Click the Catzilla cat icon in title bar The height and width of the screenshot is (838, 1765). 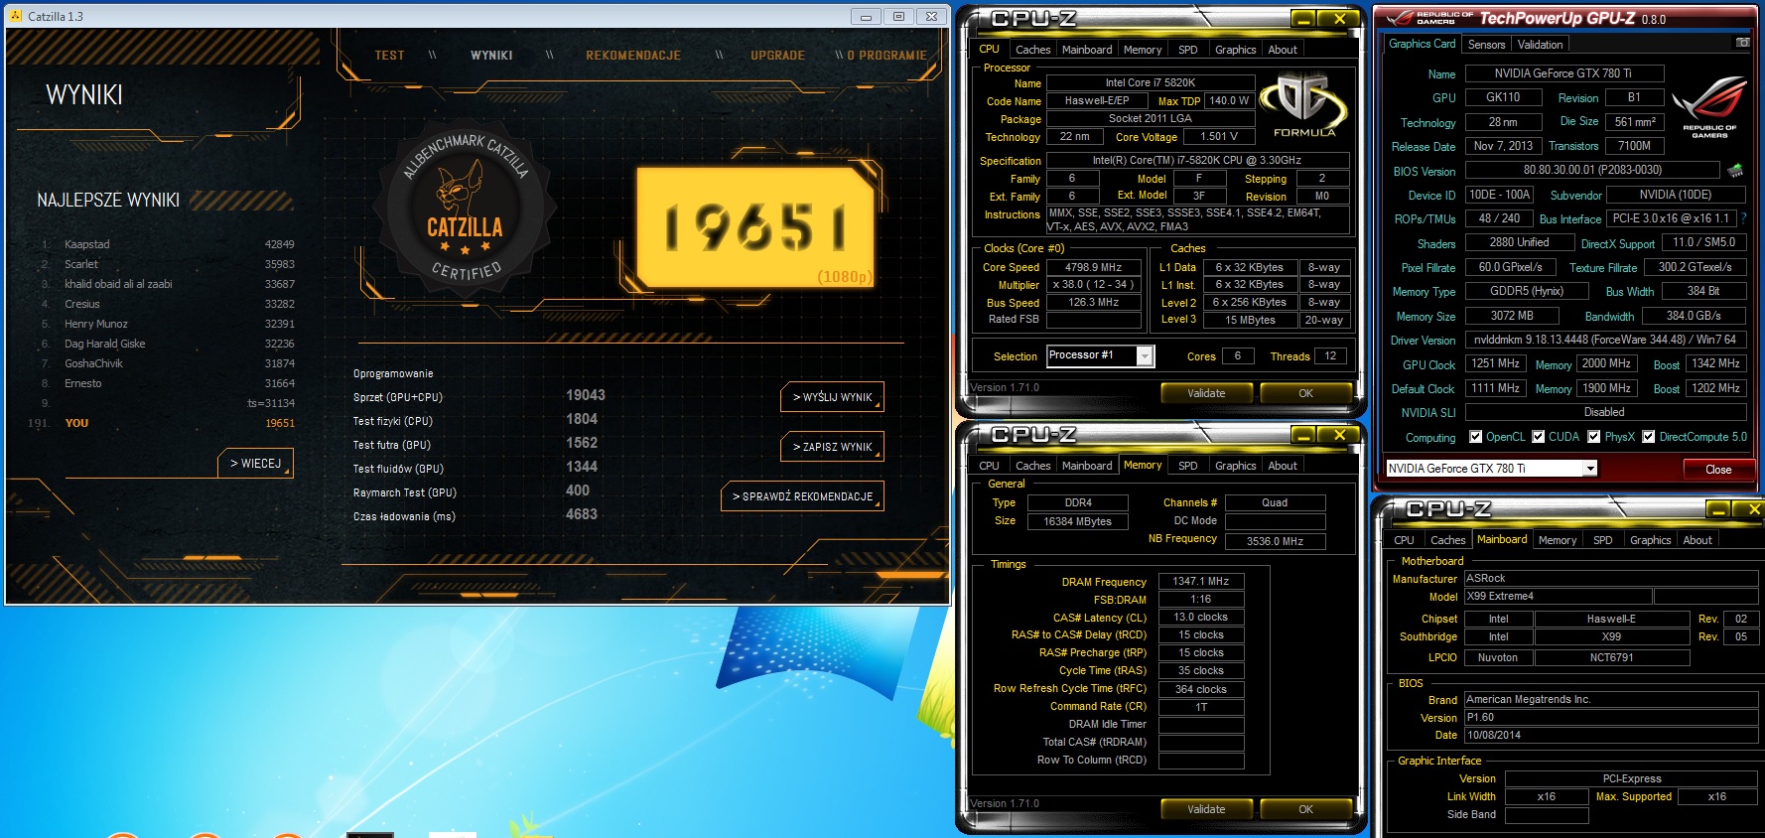coord(16,16)
